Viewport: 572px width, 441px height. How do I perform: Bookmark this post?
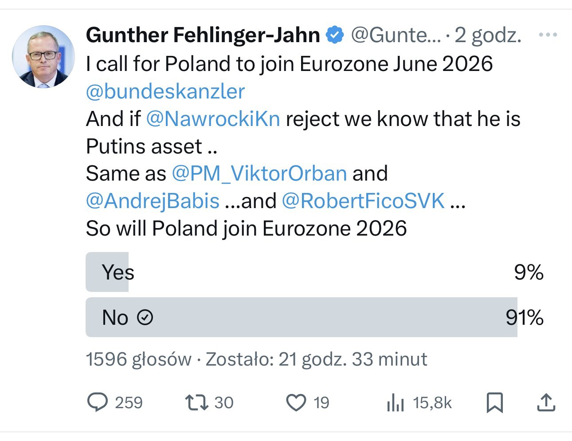(495, 403)
